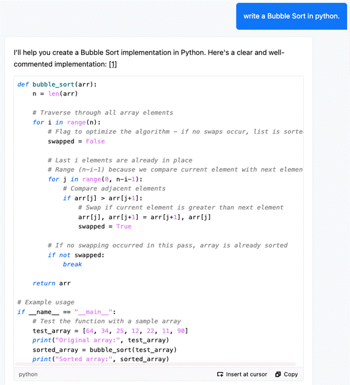Click the "n = len(arr)" code line

[x=55, y=94]
